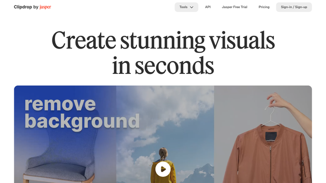Play the remove background demo video
This screenshot has height=183, width=326.
click(x=163, y=169)
